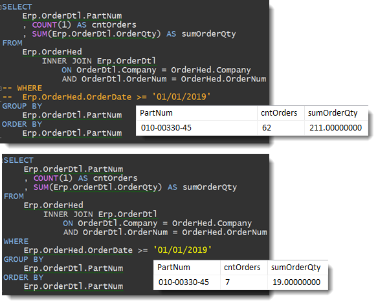
Task: Select sumOrderQty column header in top results
Action: point(333,113)
